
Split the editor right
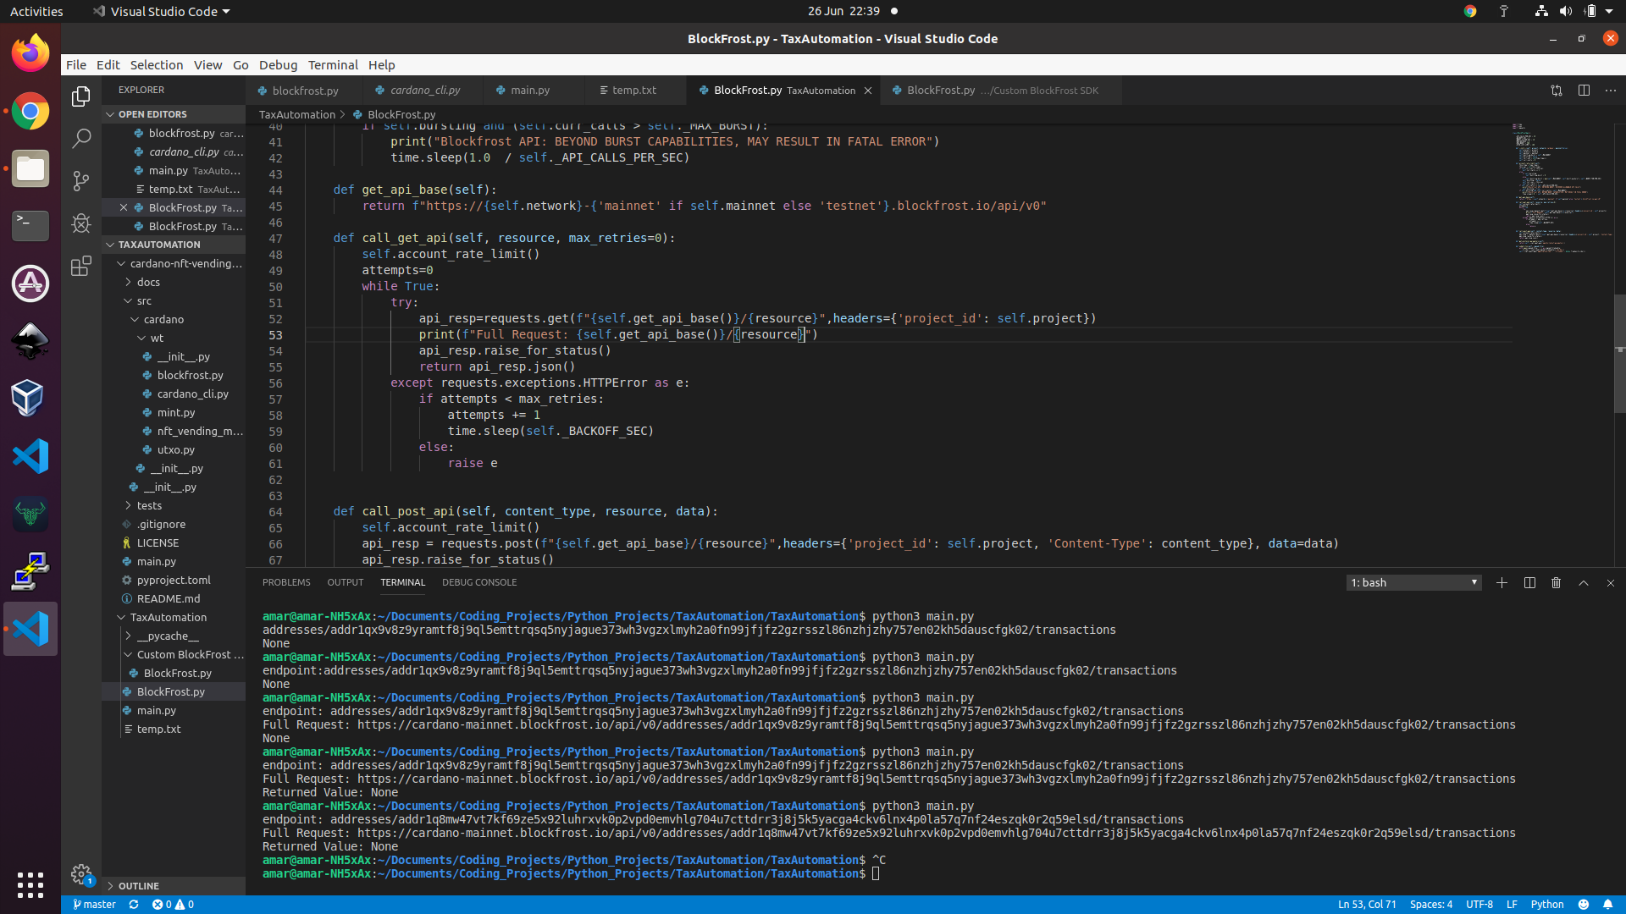click(1584, 91)
